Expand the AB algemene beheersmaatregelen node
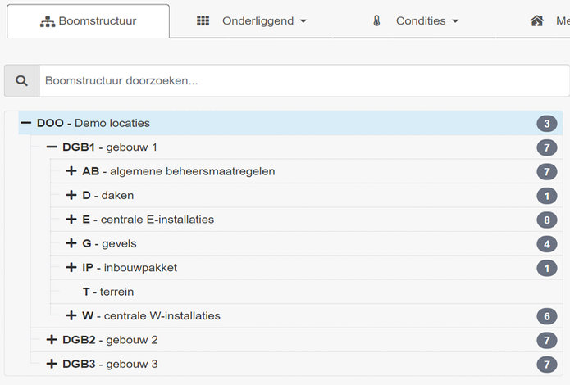This screenshot has width=570, height=385. tap(71, 171)
